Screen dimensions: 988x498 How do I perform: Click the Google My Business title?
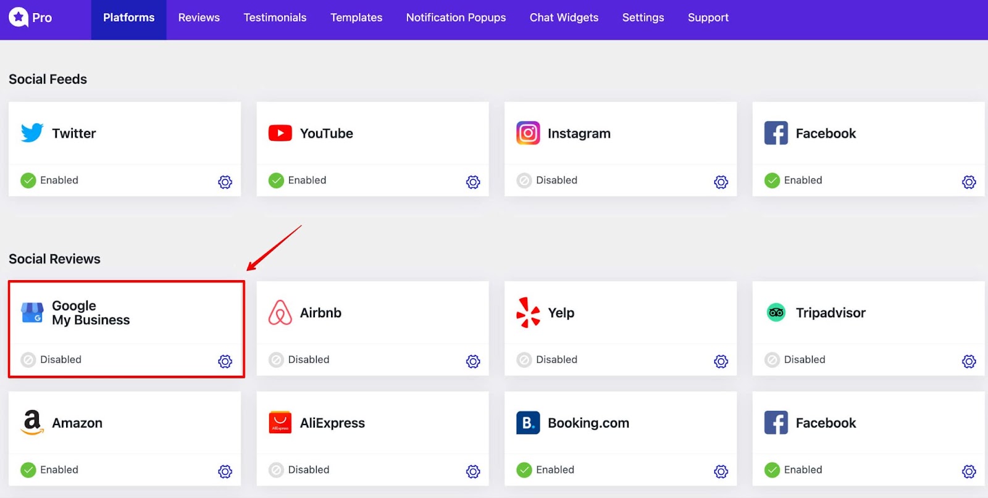[91, 313]
